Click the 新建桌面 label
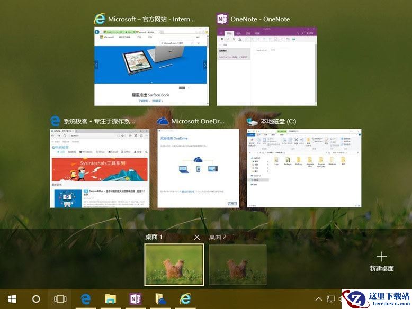 click(x=381, y=269)
